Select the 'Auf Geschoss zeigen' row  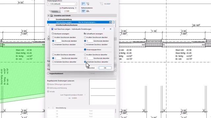(x=80, y=22)
